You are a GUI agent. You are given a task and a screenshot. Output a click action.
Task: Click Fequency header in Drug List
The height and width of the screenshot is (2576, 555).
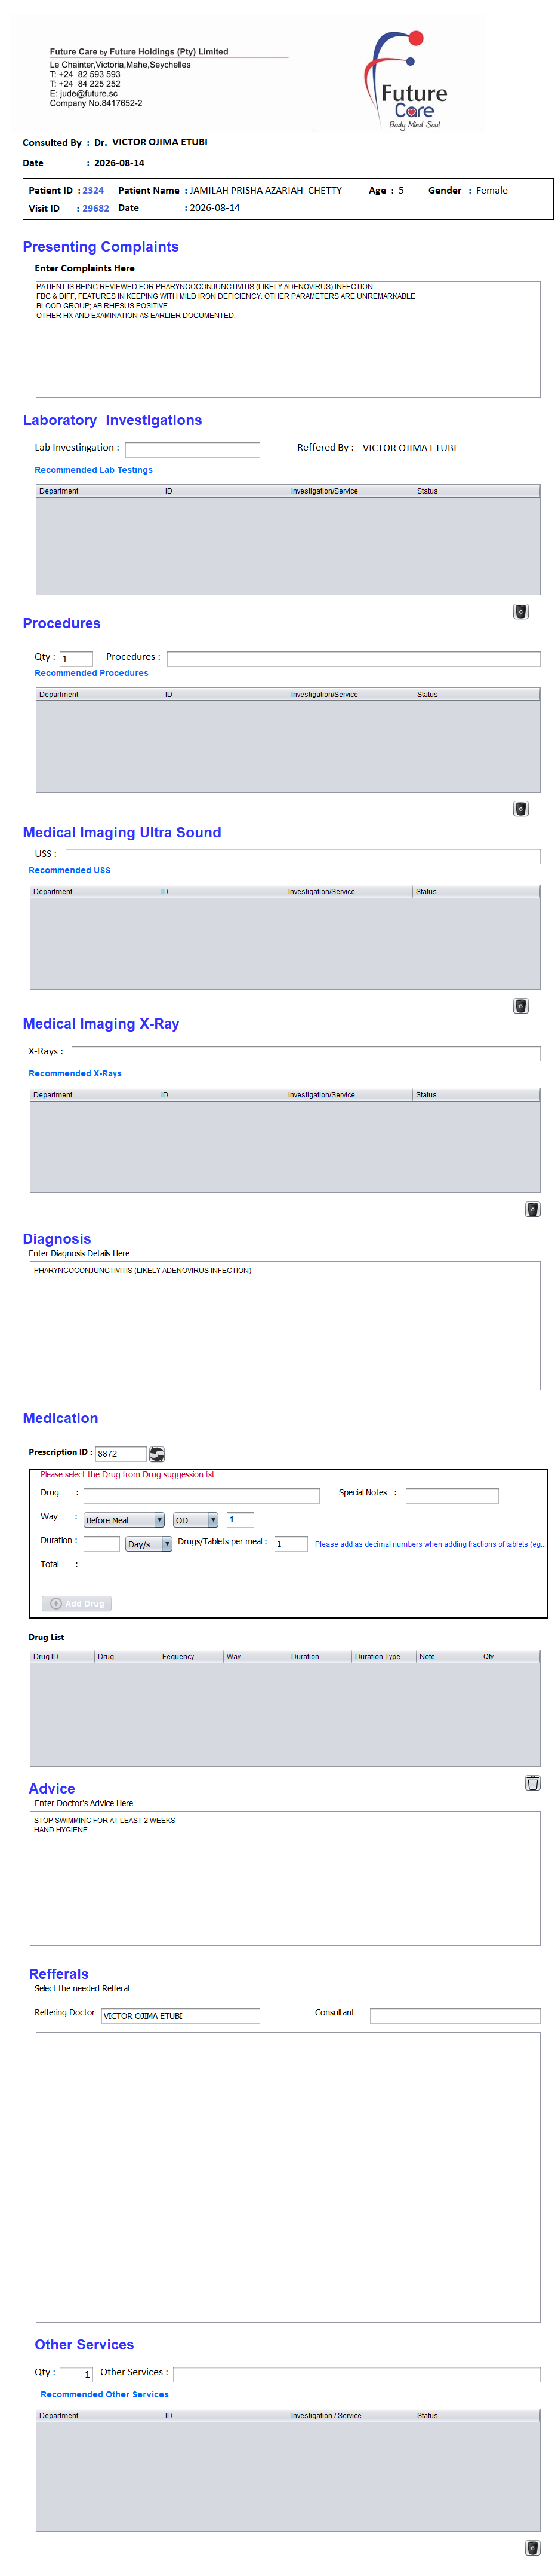point(190,1657)
